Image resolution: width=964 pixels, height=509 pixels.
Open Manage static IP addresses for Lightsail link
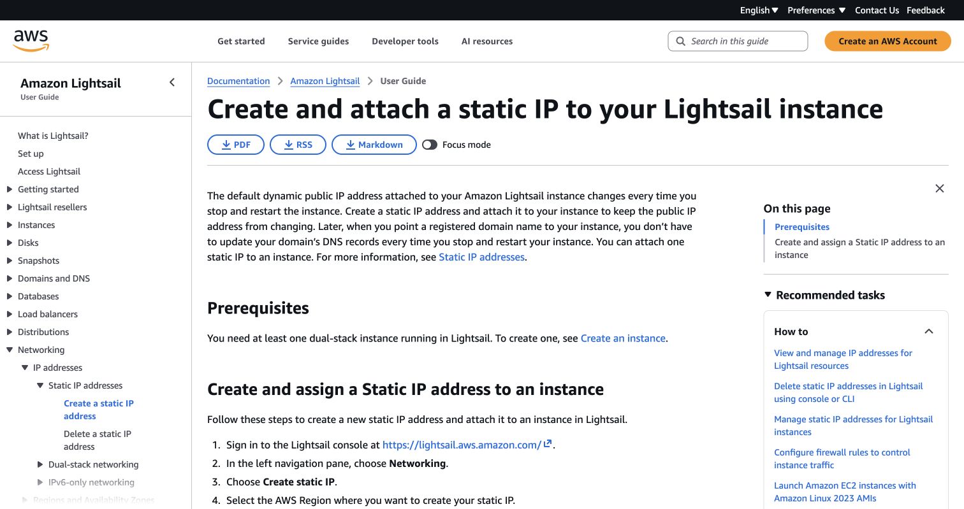point(853,426)
